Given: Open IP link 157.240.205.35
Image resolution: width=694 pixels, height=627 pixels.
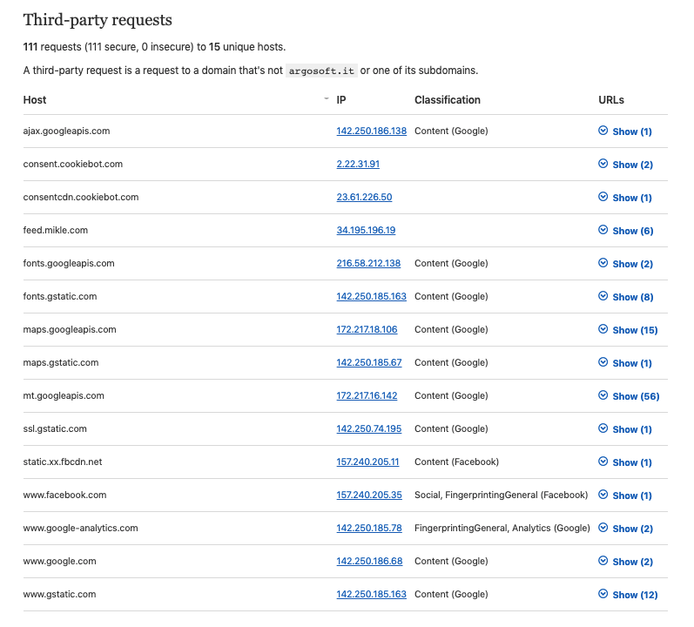Looking at the screenshot, I should (x=369, y=496).
